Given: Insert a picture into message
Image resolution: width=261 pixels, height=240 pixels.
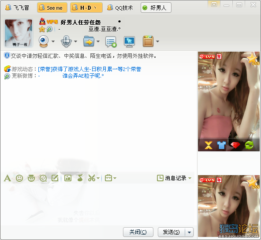Looking at the screenshot, I should [x=68, y=178].
